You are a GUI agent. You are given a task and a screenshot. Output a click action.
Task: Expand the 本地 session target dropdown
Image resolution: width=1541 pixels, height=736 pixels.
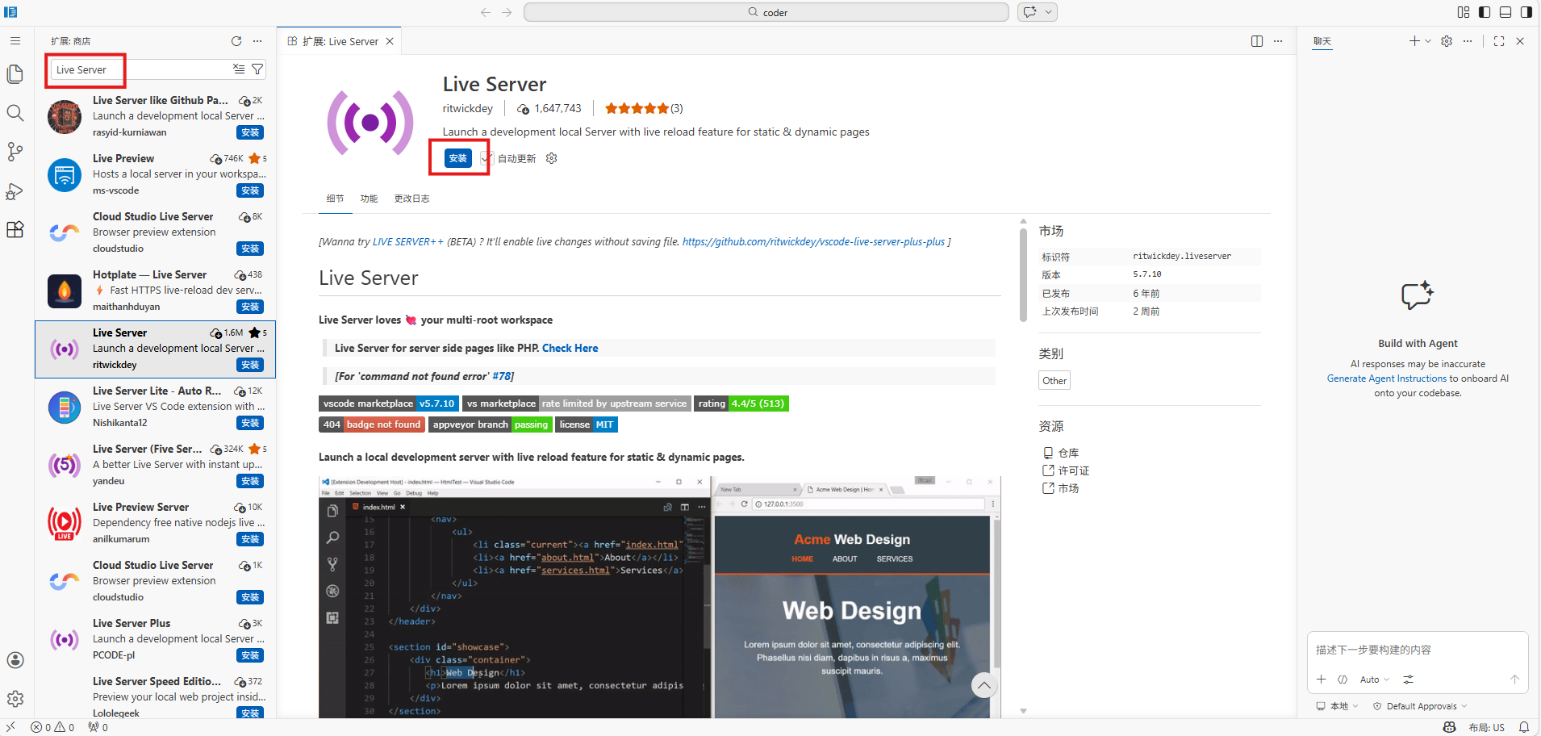[1338, 706]
